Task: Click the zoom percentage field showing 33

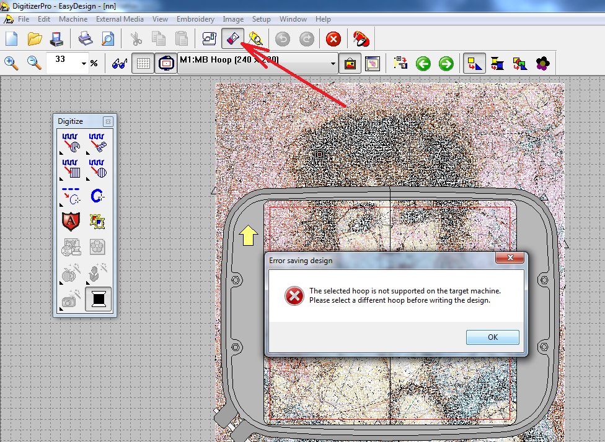Action: [x=61, y=60]
